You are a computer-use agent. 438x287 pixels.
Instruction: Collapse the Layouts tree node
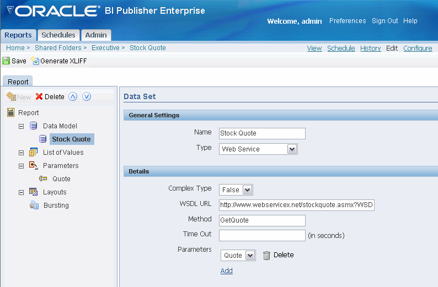click(21, 192)
